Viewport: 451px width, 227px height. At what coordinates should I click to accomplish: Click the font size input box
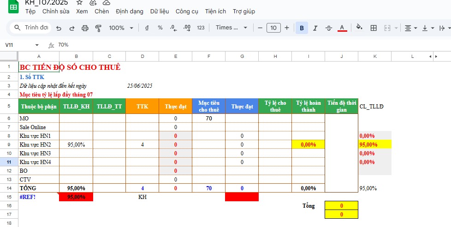(x=273, y=28)
